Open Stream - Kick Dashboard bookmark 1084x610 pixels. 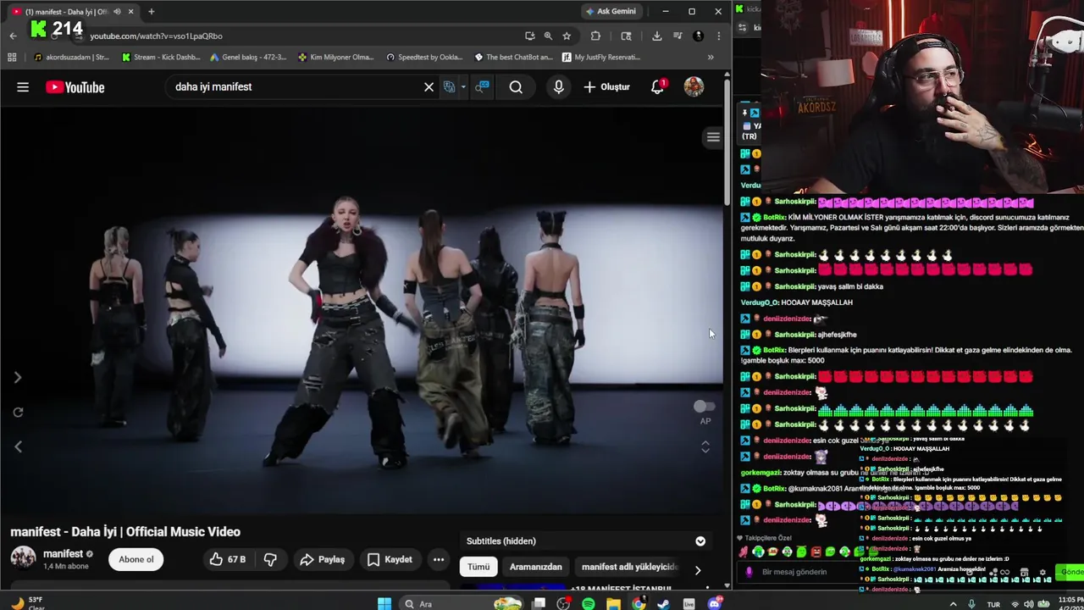[161, 58]
